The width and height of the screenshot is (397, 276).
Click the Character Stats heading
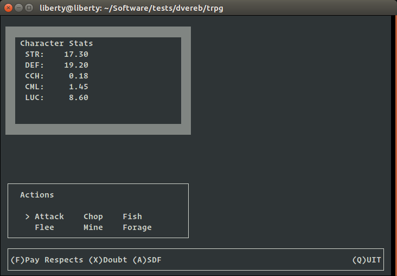tap(56, 43)
